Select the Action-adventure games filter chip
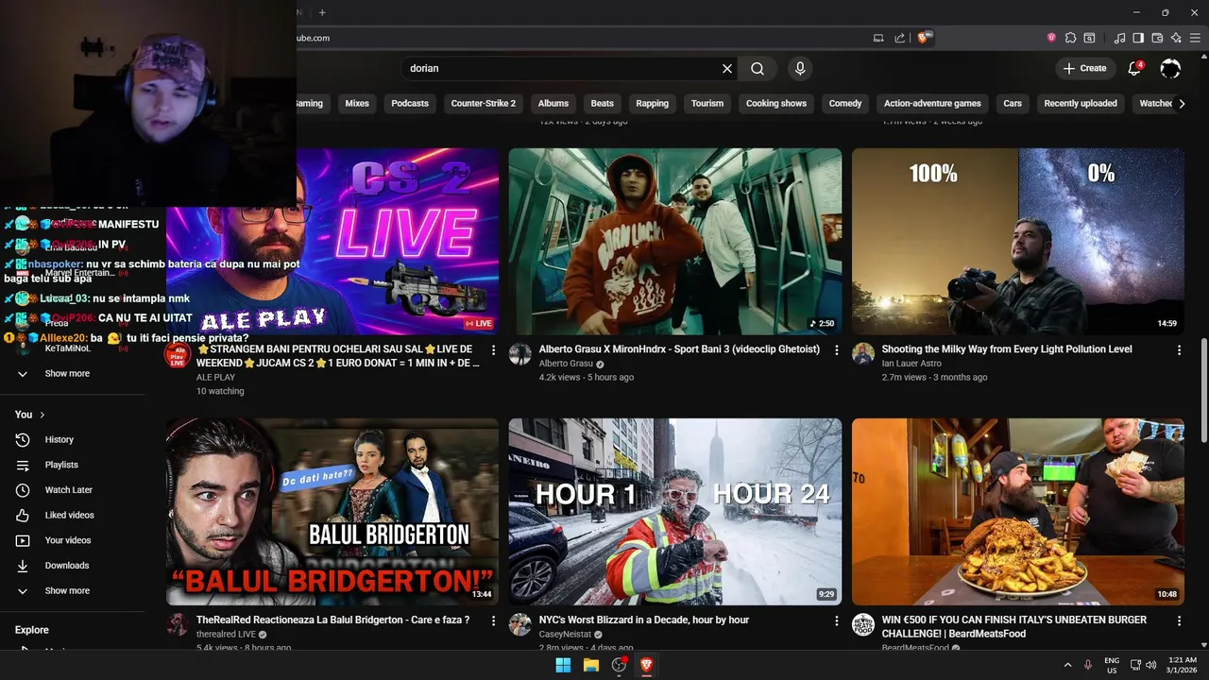The width and height of the screenshot is (1209, 680). (932, 104)
